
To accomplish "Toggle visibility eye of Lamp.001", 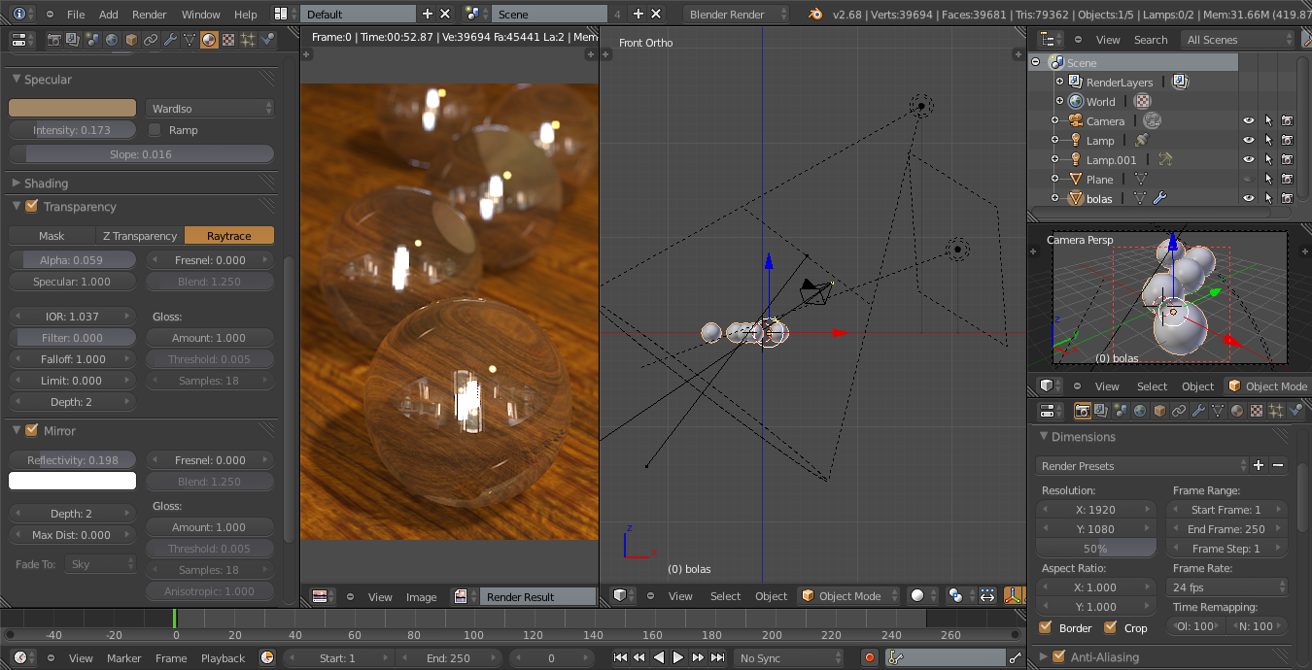I will point(1249,160).
